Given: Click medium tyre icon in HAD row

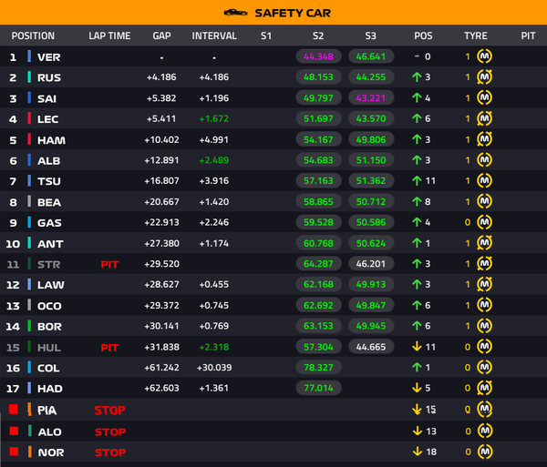Looking at the screenshot, I should pos(485,388).
